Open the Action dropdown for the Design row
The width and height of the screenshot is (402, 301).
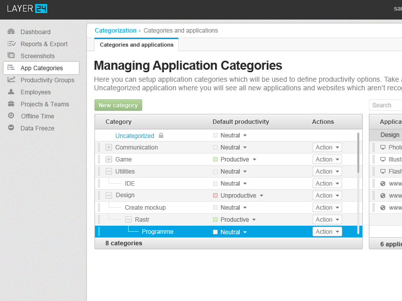coord(327,195)
